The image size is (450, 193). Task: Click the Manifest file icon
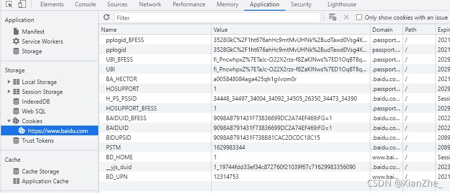[x=16, y=31]
